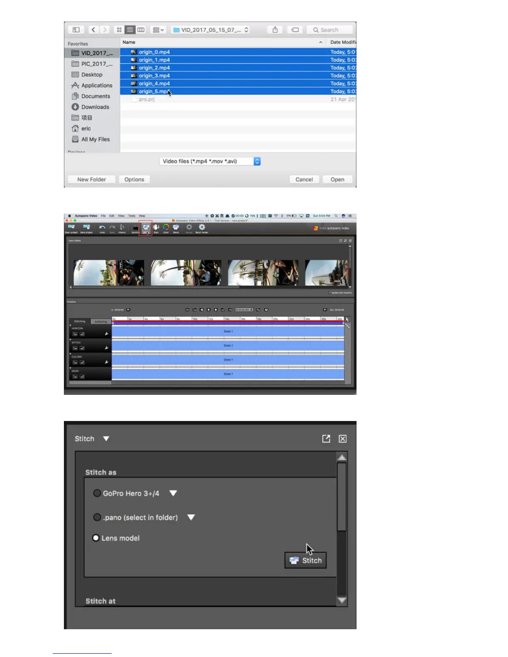The image size is (508, 657).
Task: Click the Open button in file dialog
Action: coord(337,179)
